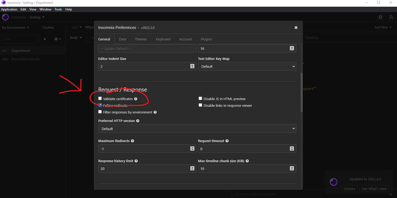Dismiss the update notification

coord(349,189)
